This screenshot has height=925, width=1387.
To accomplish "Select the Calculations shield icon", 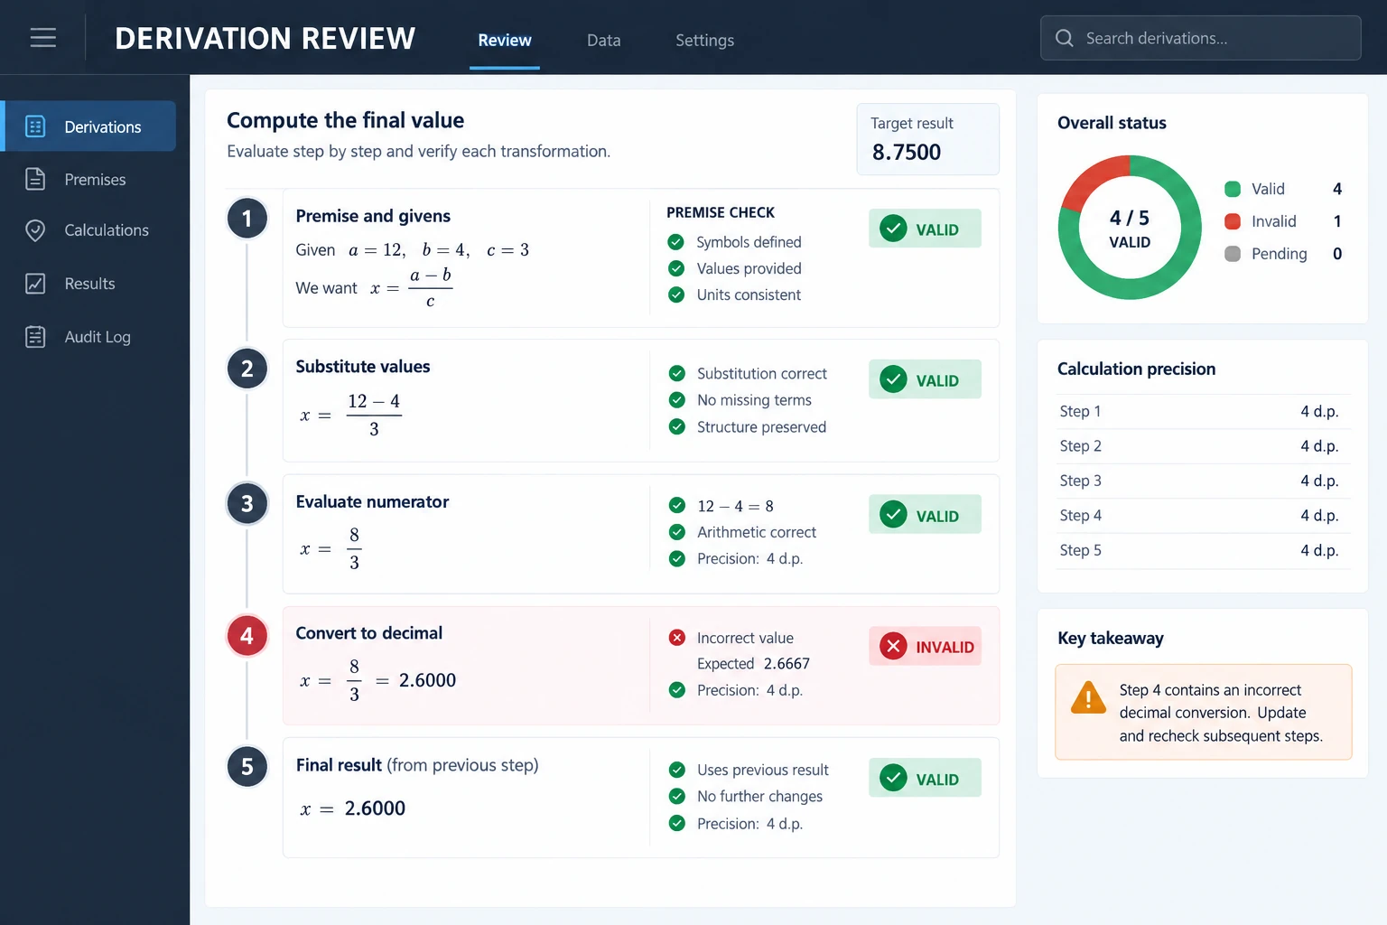I will coord(35,230).
